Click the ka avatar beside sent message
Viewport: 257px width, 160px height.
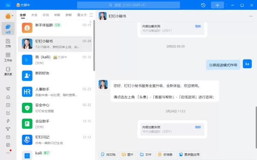tap(247, 64)
